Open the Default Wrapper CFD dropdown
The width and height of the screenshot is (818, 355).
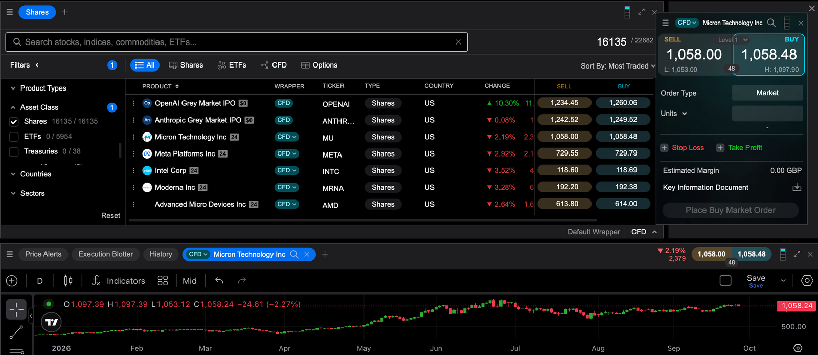(x=644, y=232)
